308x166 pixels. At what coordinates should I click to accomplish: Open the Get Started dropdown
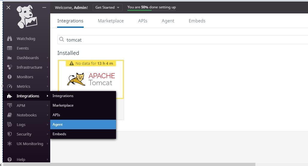[107, 7]
